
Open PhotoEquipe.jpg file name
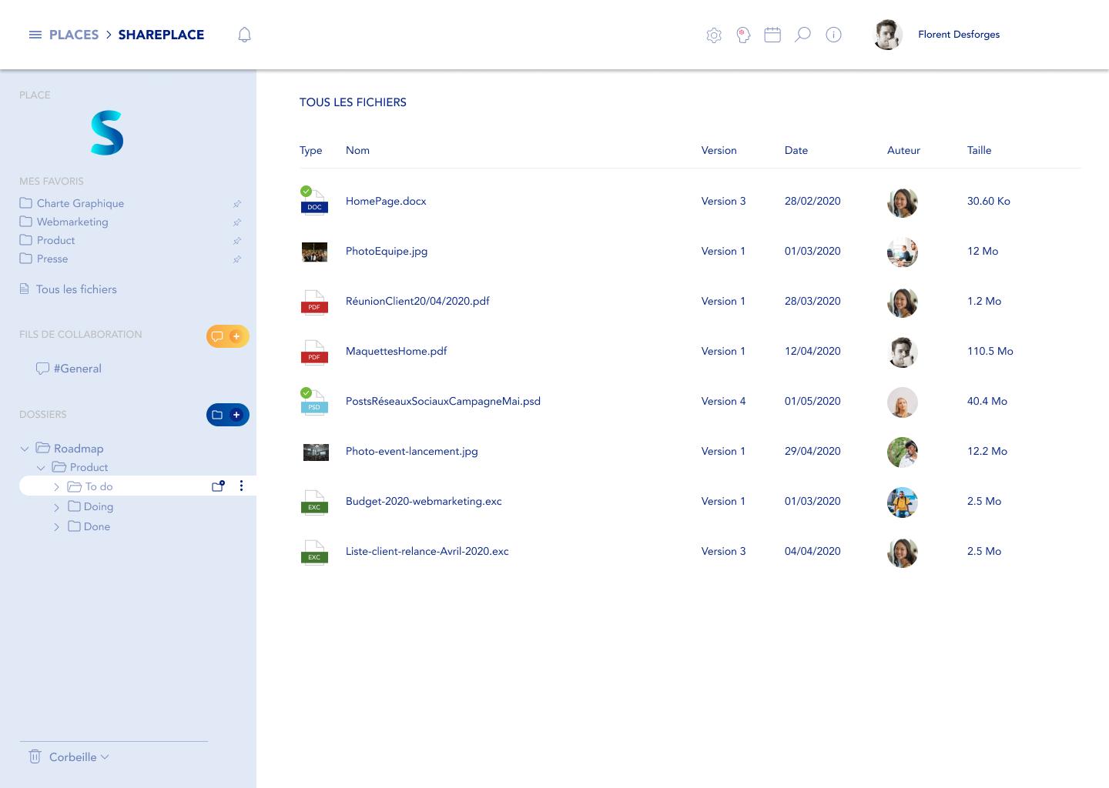pos(387,251)
